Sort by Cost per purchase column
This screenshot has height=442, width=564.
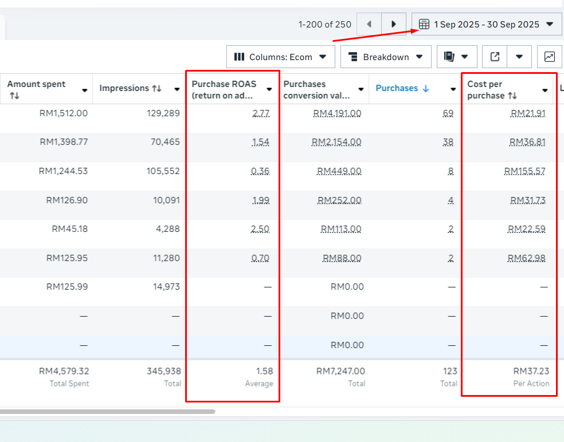click(x=492, y=89)
